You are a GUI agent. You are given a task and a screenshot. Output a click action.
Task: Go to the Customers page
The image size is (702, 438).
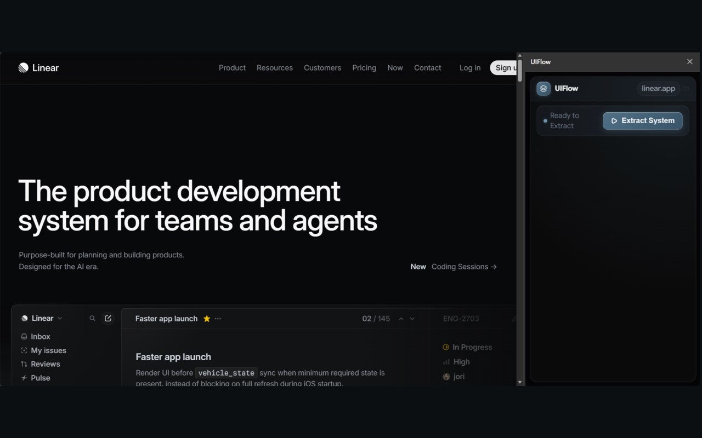pyautogui.click(x=322, y=68)
